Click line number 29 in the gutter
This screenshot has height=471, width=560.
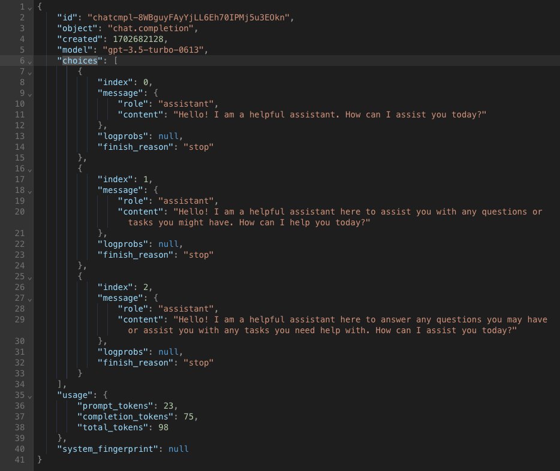point(19,319)
